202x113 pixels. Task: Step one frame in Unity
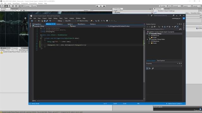pyautogui.click(x=104, y=6)
